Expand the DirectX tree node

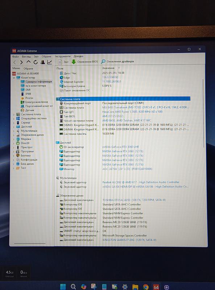14,143
